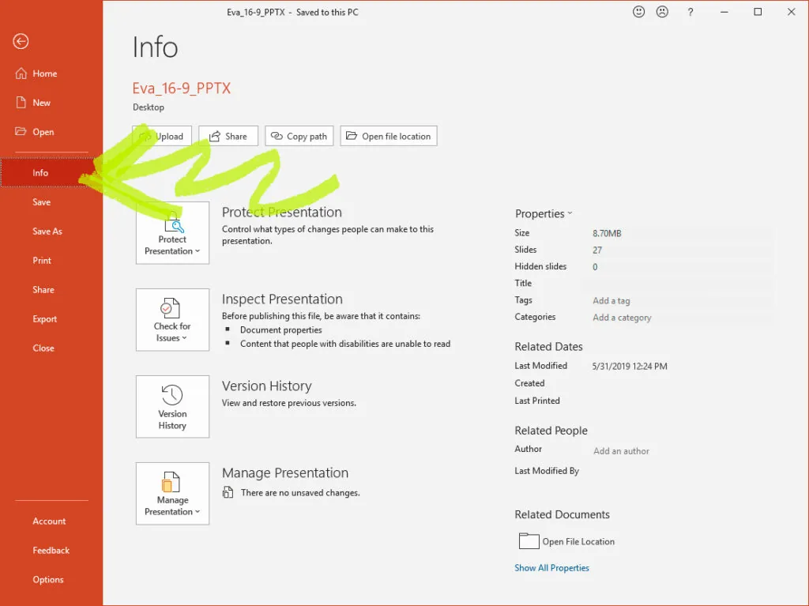The image size is (809, 606).
Task: Click 'Document properties' bullet item
Action: (281, 329)
